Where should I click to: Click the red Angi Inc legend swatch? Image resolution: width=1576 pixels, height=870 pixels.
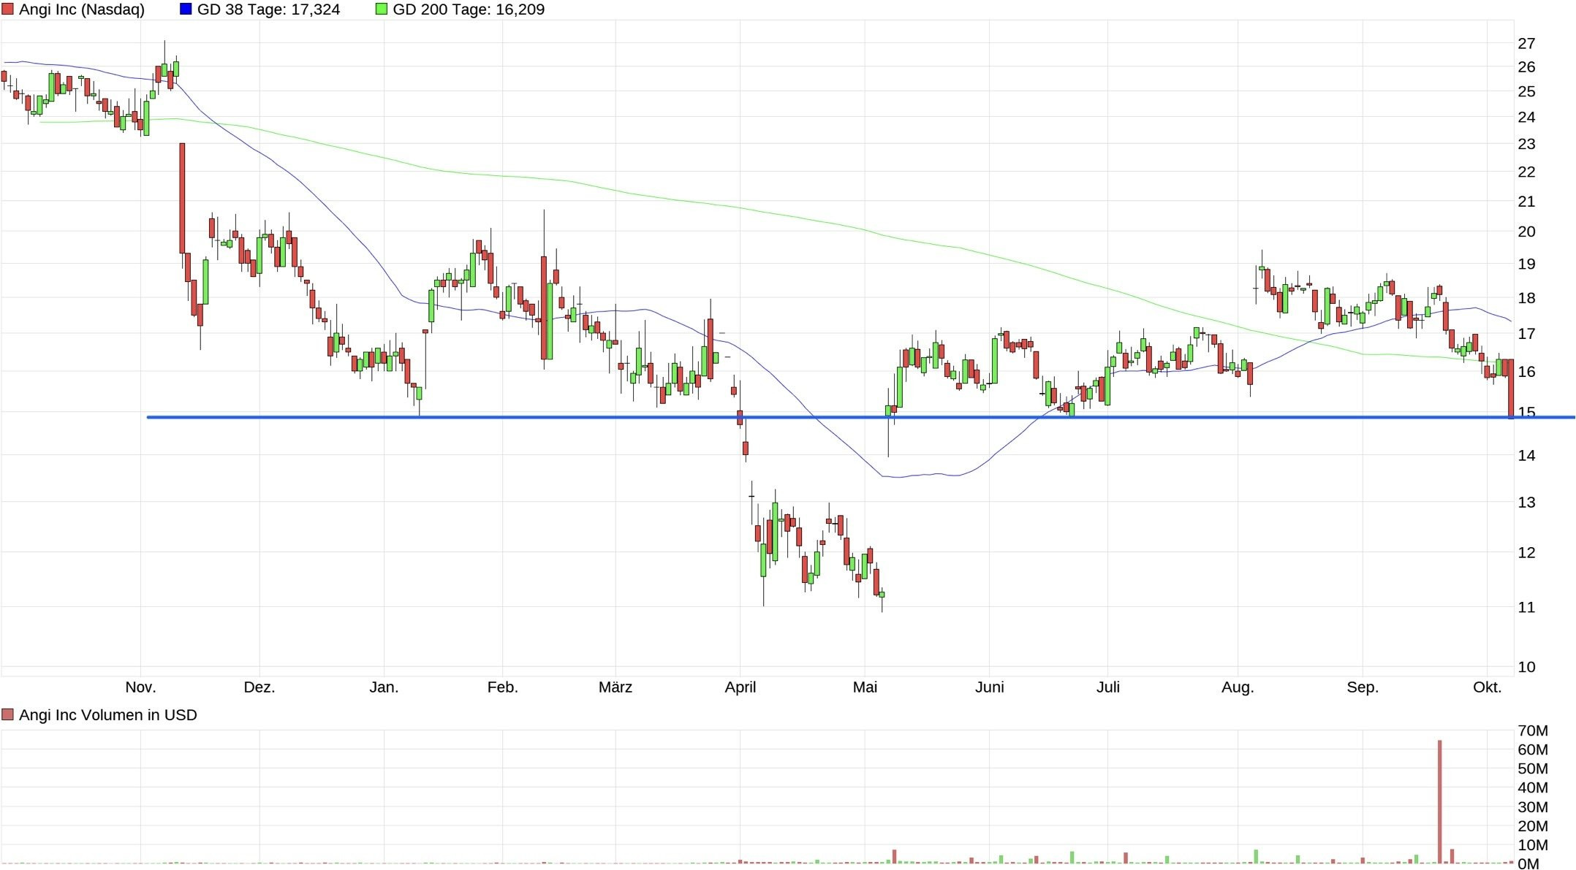7,9
